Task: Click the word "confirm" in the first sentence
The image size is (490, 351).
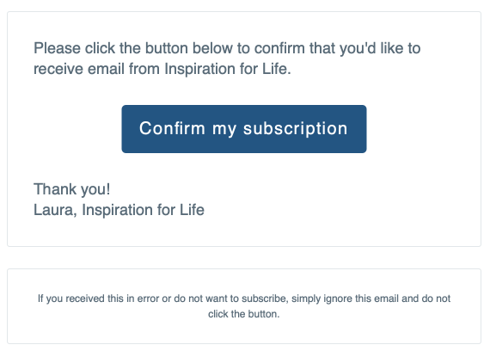Action: (279, 48)
